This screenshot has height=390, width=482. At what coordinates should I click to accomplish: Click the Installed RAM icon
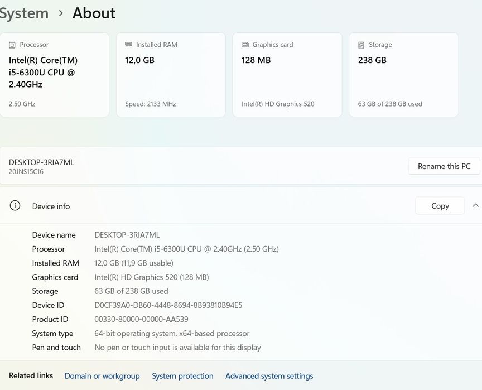pos(129,45)
